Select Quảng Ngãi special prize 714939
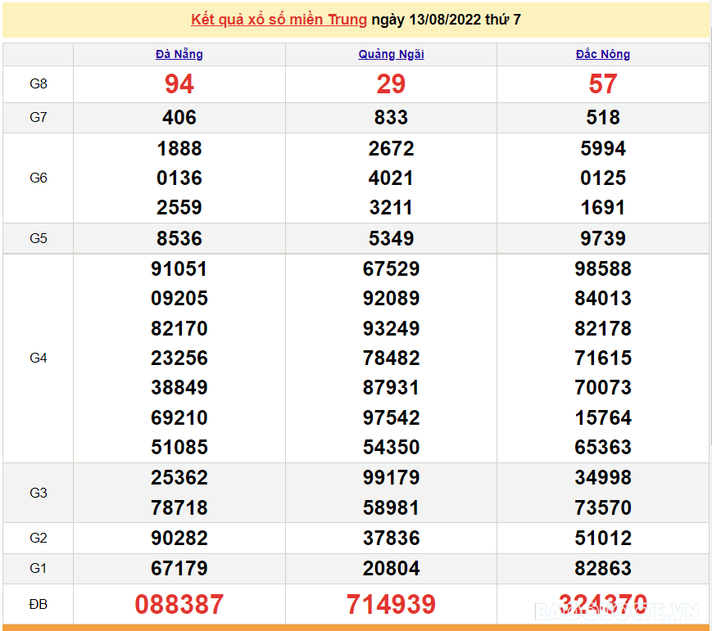This screenshot has height=631, width=712. (x=391, y=605)
